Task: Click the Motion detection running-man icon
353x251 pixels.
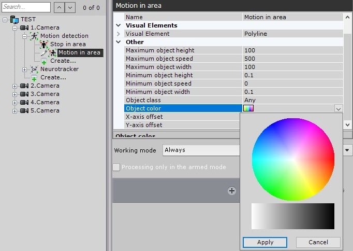Action: pyautogui.click(x=34, y=36)
